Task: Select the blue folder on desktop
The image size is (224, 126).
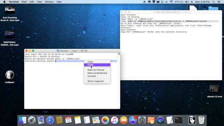Action: pyautogui.click(x=213, y=8)
